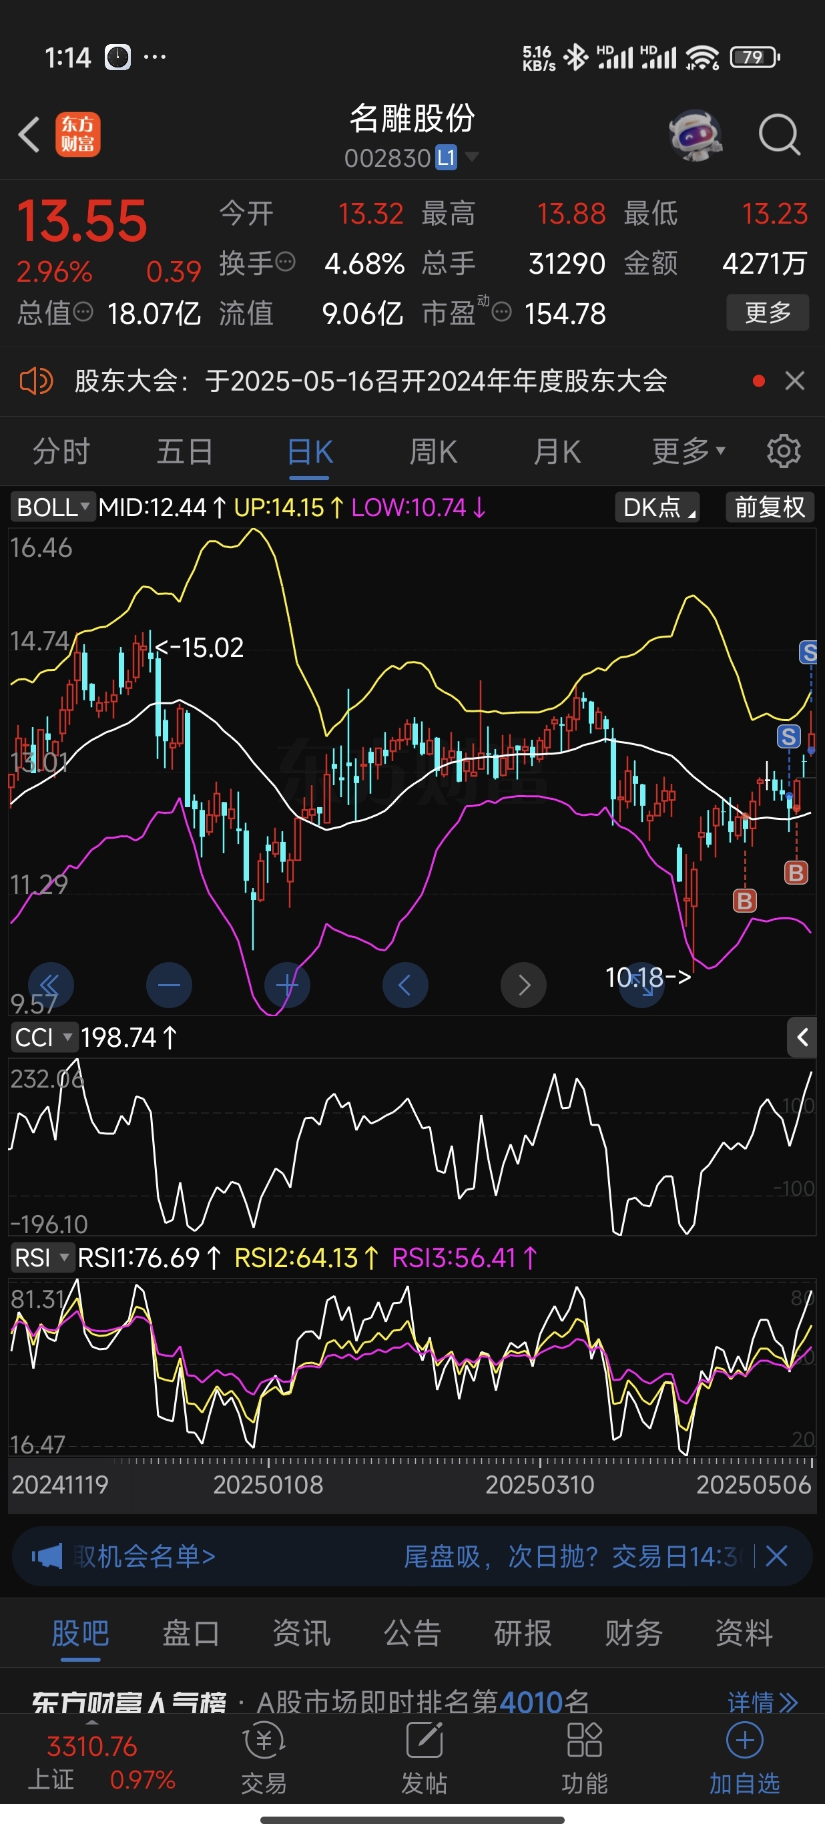Screen dimensions: 825x1836
Task: Select the 日K tab
Action: coord(310,451)
